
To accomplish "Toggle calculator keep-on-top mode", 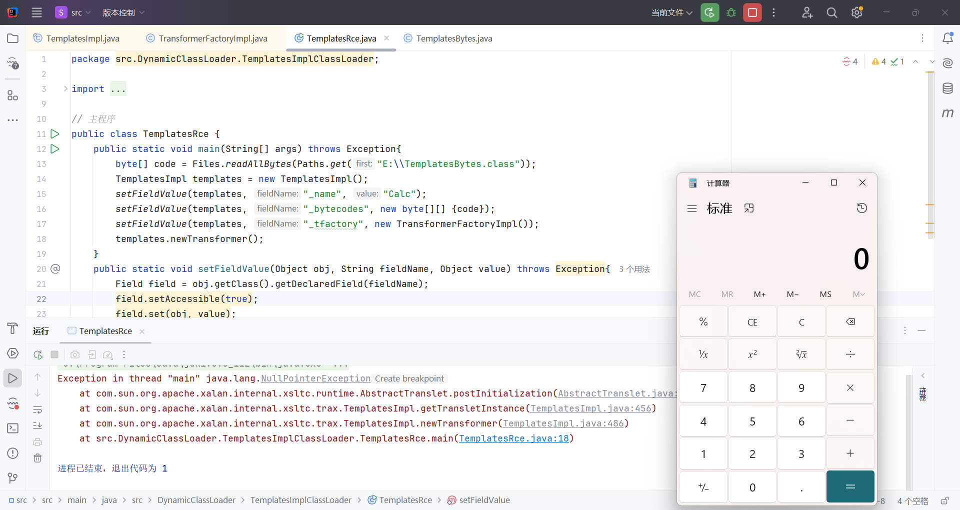I will coord(748,208).
